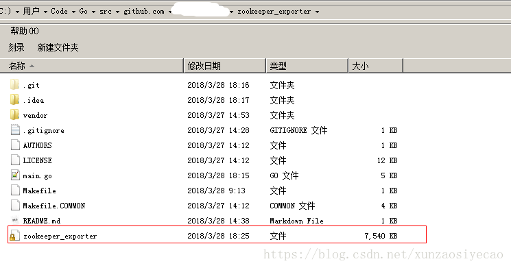This screenshot has height=268, width=511.
Task: Click zookeeper_exporter in the address path
Action: coord(274,12)
